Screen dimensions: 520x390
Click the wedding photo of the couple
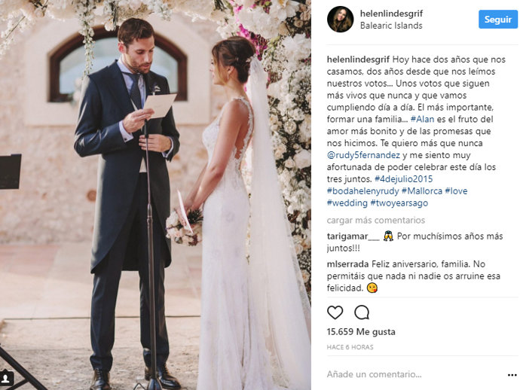click(x=155, y=195)
